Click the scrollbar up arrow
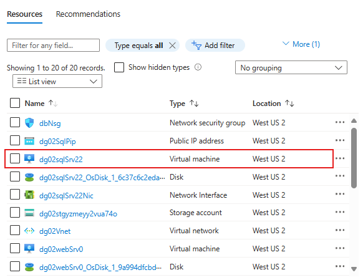 [x=354, y=120]
